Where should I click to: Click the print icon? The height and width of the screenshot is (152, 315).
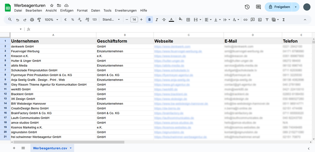(x=32, y=20)
